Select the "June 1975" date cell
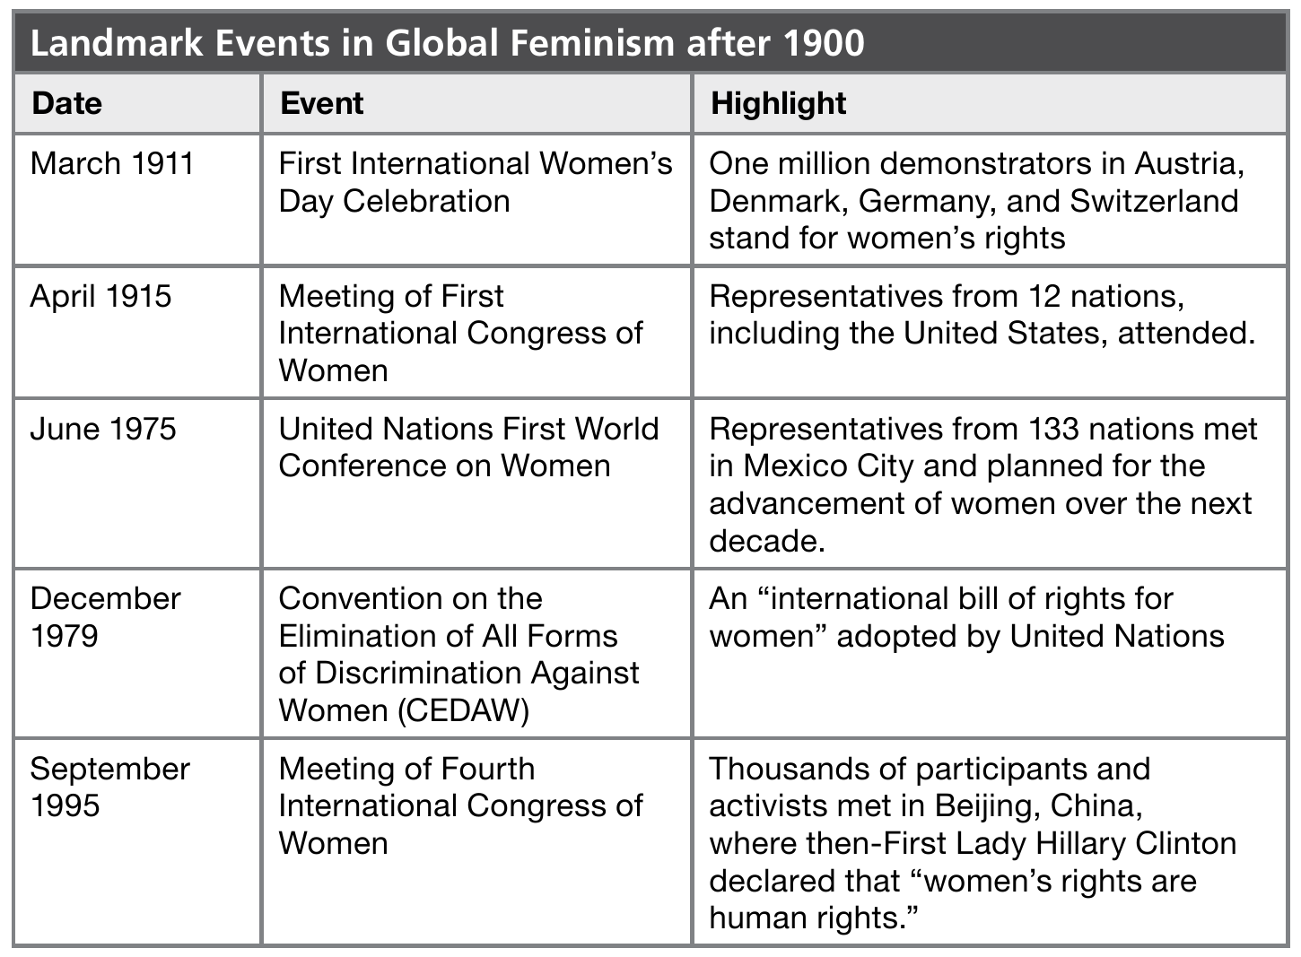 tap(103, 429)
